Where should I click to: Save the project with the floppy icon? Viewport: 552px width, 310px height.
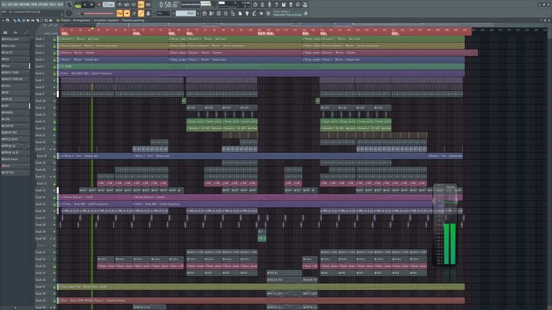coord(284,4)
